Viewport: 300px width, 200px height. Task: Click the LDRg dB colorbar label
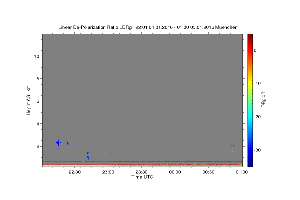[263, 100]
